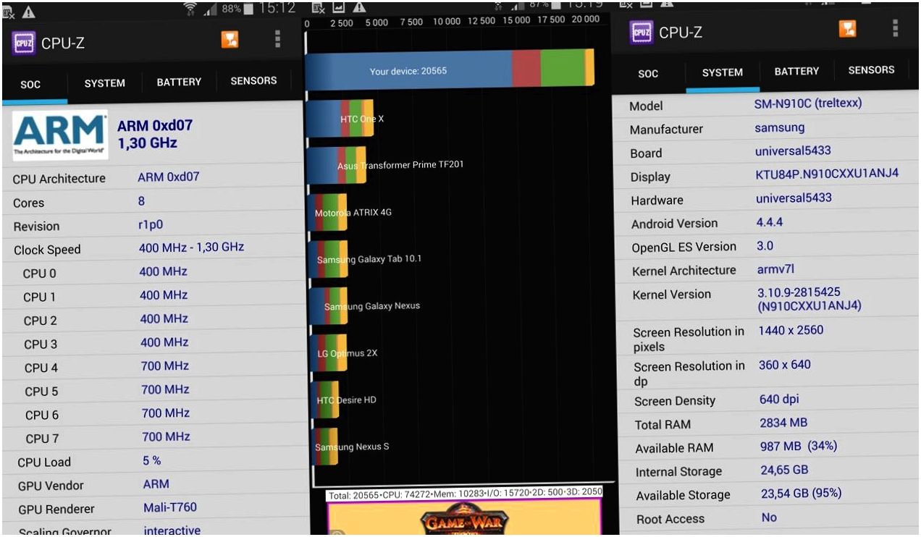Tap the ARM logo image
921x537 pixels.
click(60, 135)
